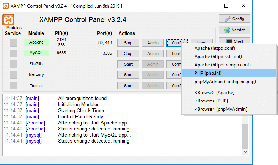
Task: Stop the Apache module
Action: [x=128, y=43]
